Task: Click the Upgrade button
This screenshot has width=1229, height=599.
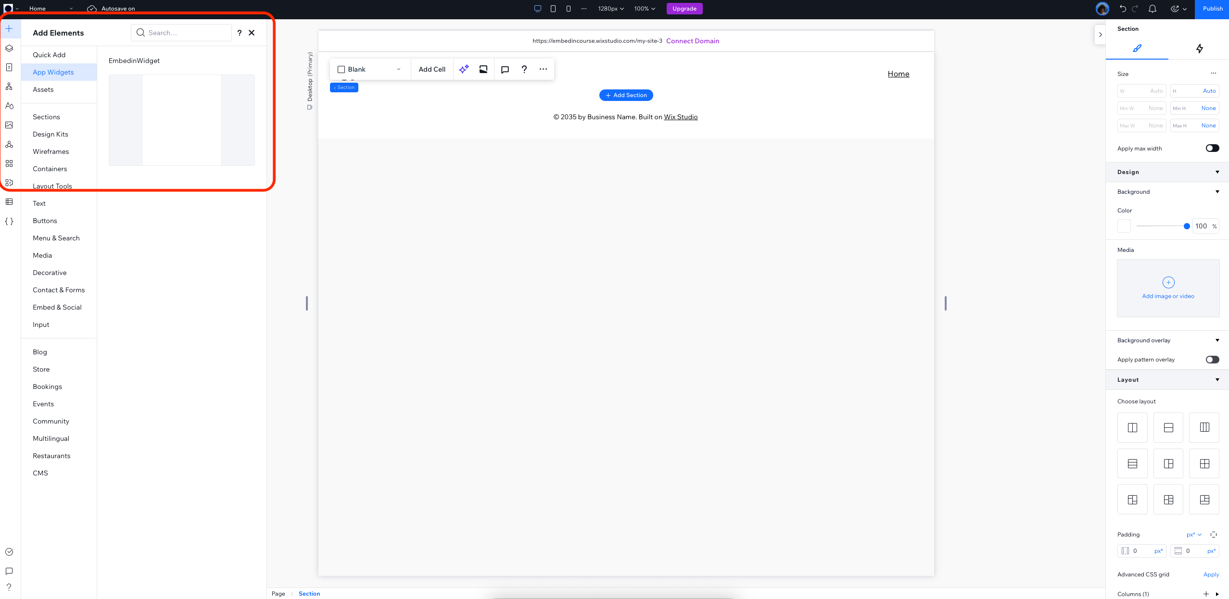Action: pyautogui.click(x=684, y=8)
